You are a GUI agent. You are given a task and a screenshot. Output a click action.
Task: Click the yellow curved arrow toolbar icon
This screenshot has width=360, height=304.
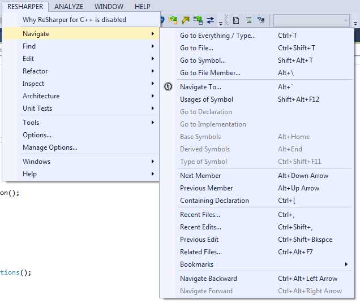185,20
